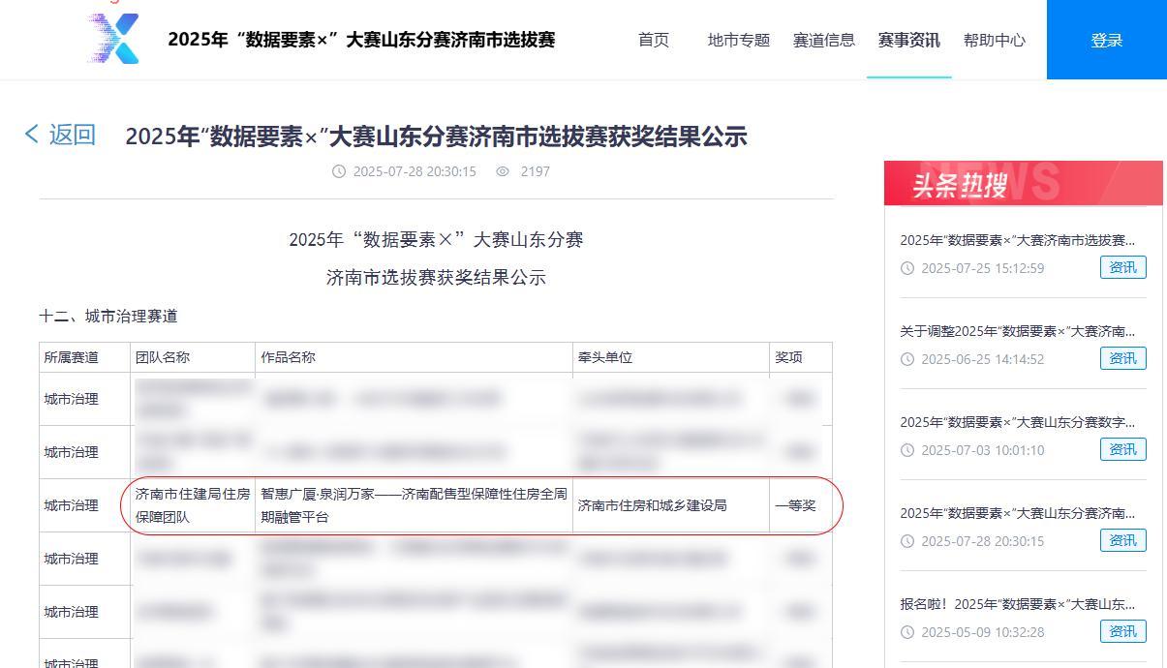
Task: Click 资讯 tag dated 2025-07-03 10:01:10
Action: click(x=1123, y=449)
